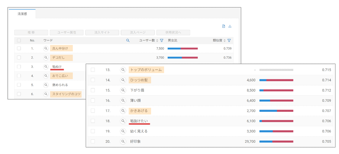Click the word トップのボリューム in row 13
The image size is (339, 154).
click(x=146, y=70)
